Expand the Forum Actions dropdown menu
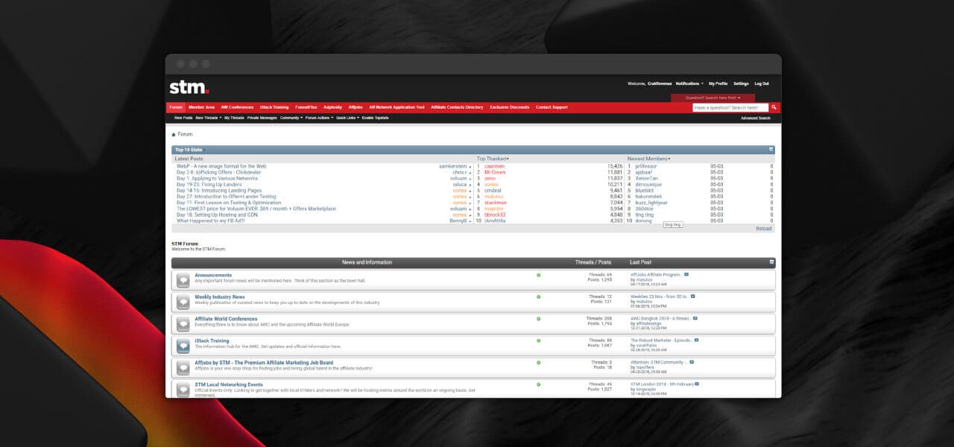 click(x=318, y=118)
